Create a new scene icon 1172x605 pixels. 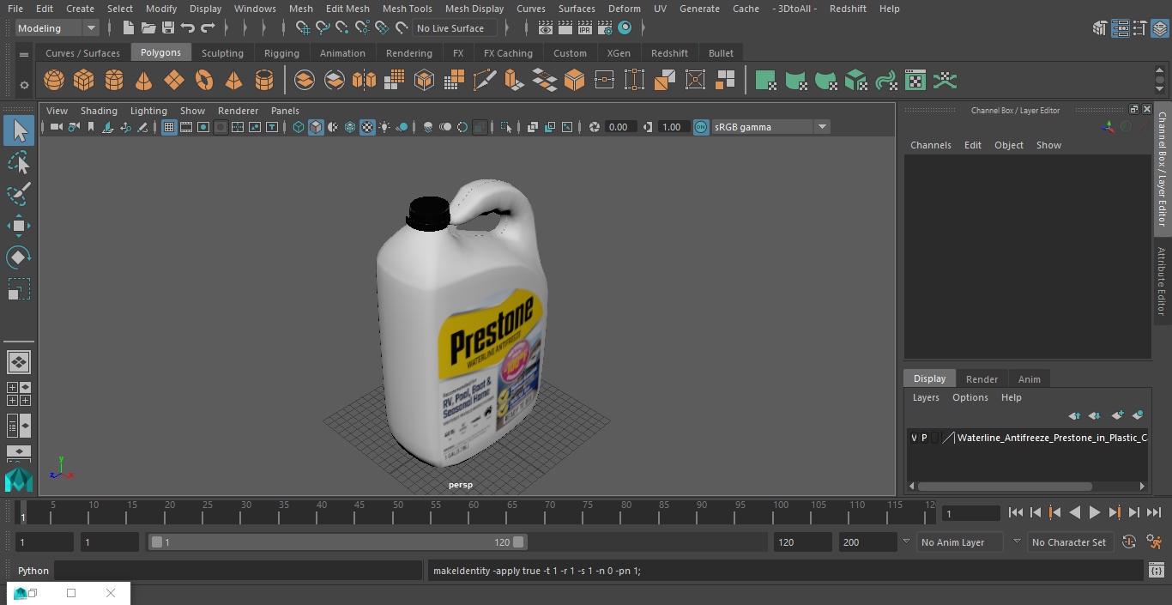click(x=128, y=28)
